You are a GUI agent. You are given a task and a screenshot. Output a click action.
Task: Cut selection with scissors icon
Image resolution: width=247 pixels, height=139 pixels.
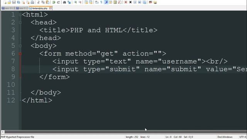coord(38,2)
